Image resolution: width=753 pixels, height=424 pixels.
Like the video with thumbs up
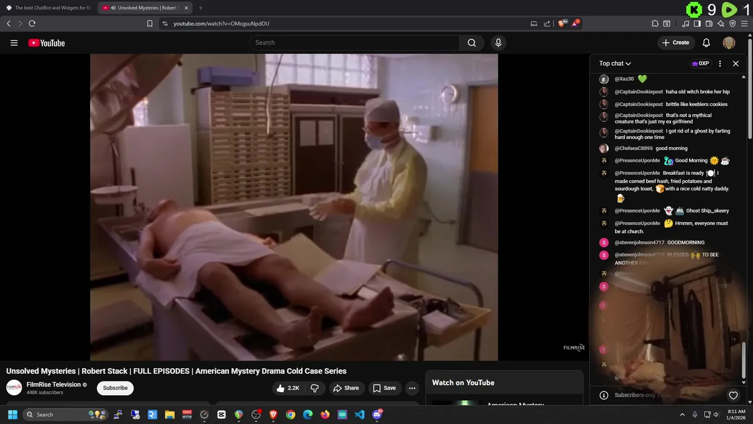coord(288,388)
